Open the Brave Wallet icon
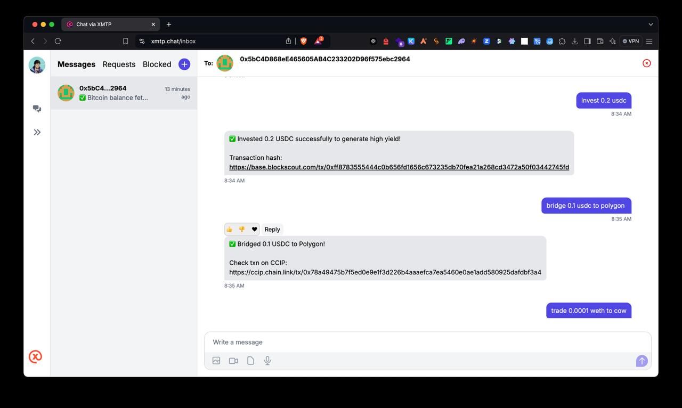This screenshot has height=408, width=682. coord(600,41)
